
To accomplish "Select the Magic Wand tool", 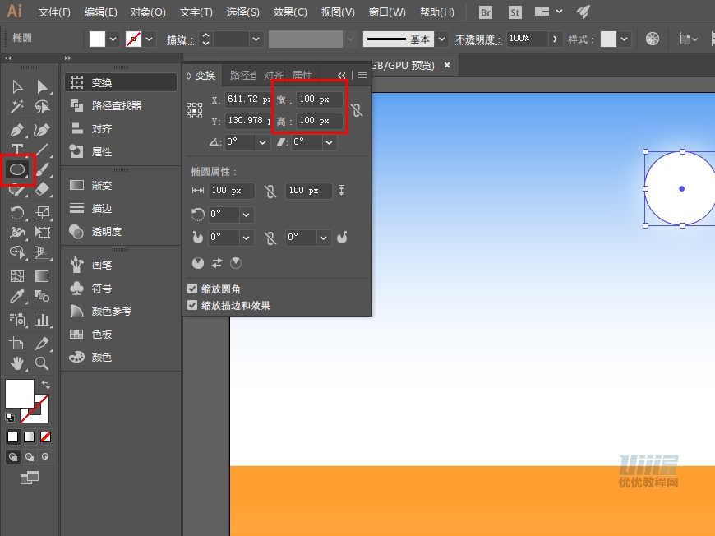I will 16,107.
